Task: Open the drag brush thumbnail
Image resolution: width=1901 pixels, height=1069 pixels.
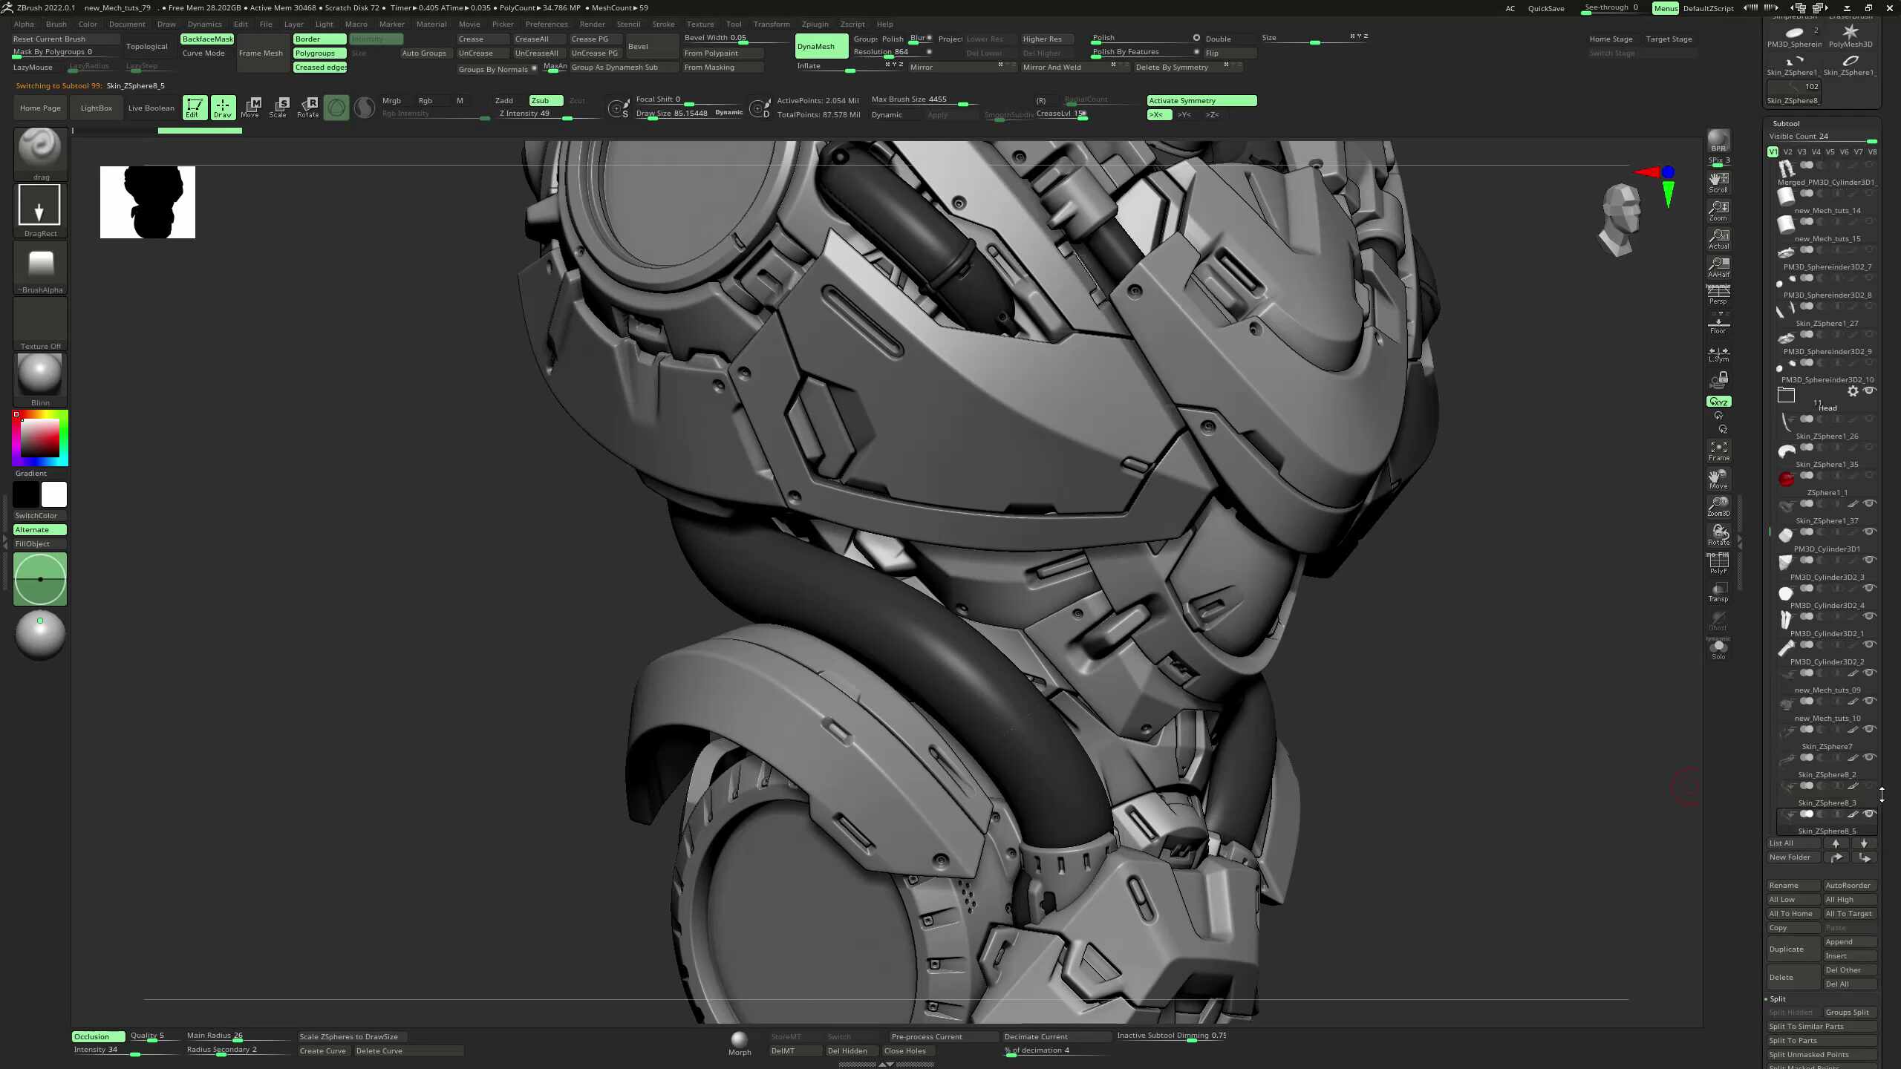Action: click(40, 154)
